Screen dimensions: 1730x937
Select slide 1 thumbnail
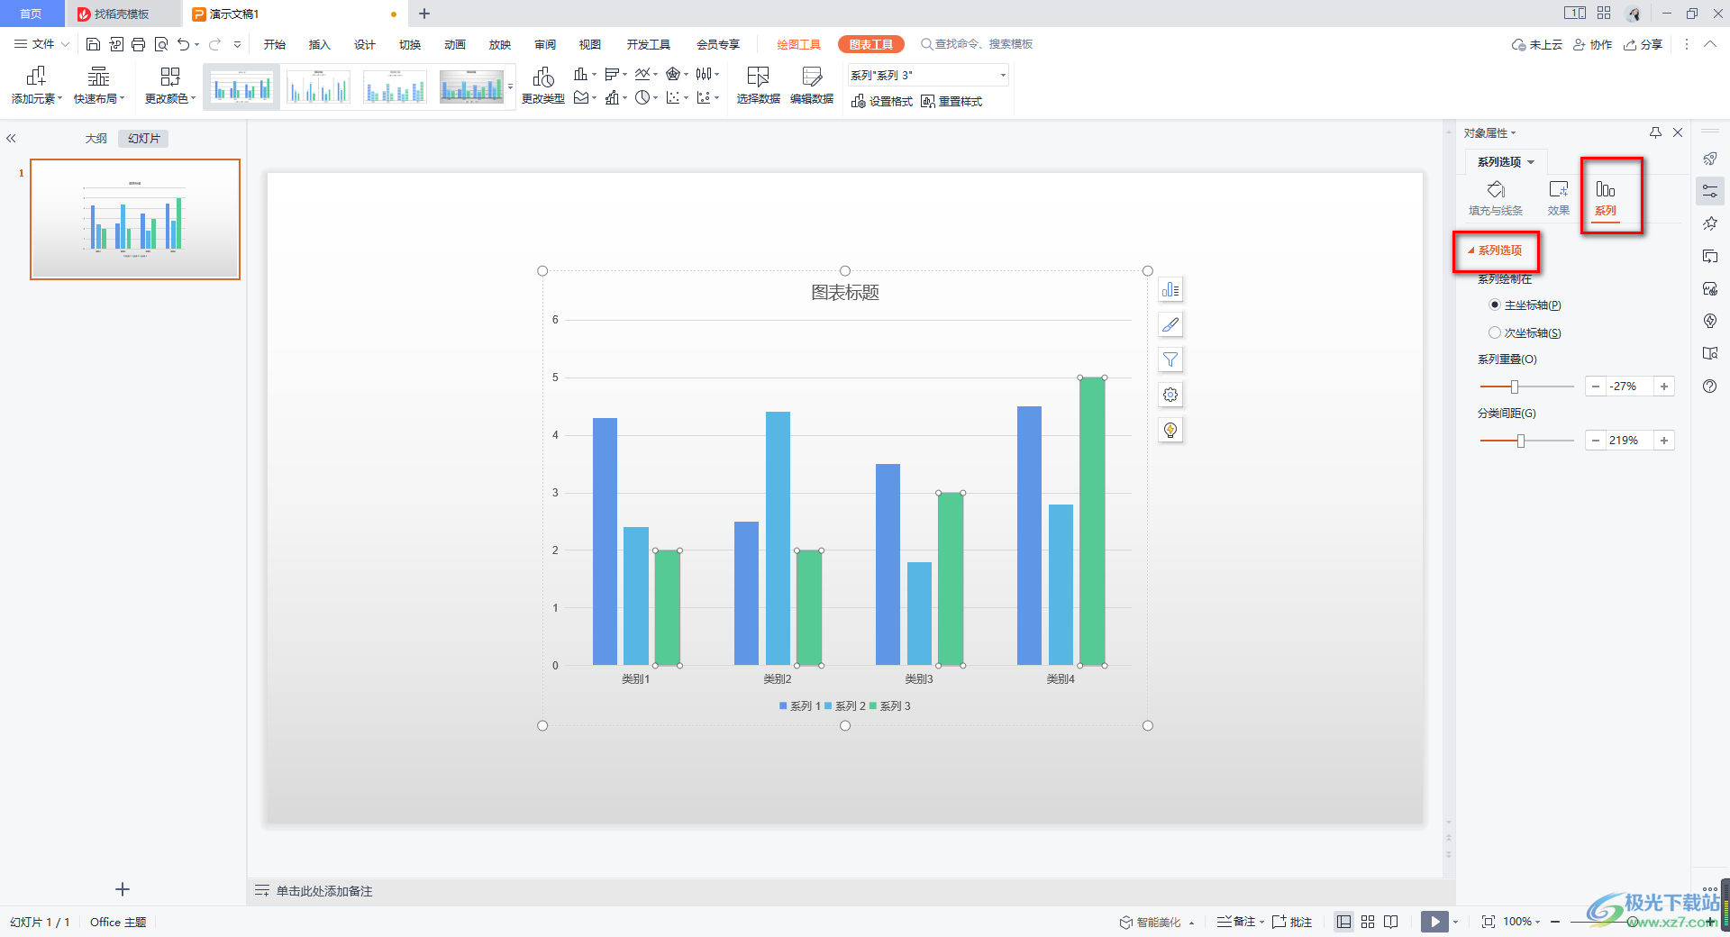(135, 219)
